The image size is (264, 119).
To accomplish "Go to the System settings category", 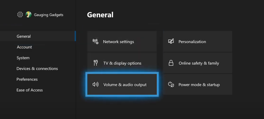I will point(23,58).
